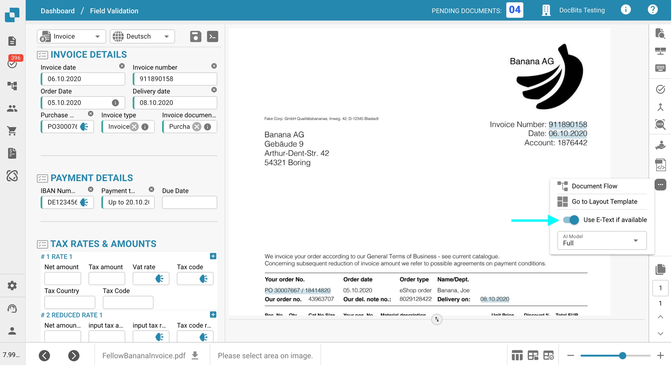
Task: Select Document Flow menu entry
Action: click(x=594, y=186)
